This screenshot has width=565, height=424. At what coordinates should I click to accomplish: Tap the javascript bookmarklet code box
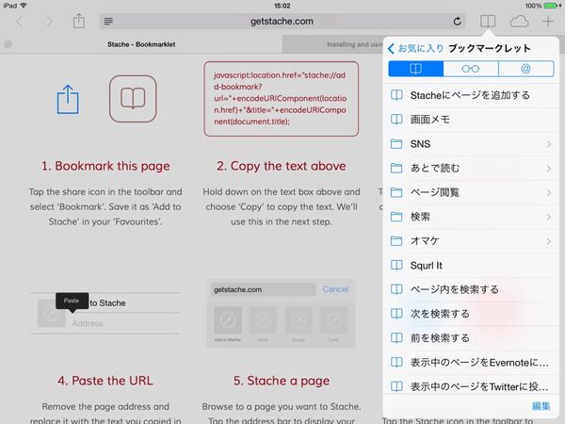tap(281, 99)
